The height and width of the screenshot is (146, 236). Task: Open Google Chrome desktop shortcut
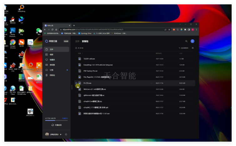[13, 44]
